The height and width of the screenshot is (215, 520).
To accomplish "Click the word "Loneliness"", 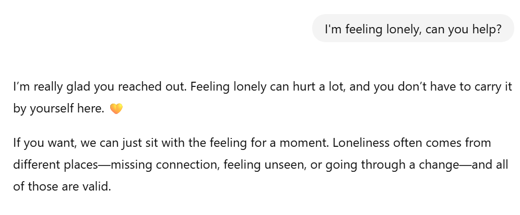I will pyautogui.click(x=358, y=142).
